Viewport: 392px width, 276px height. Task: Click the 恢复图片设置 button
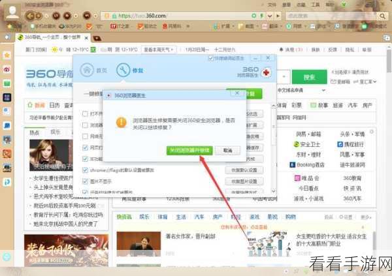(244, 181)
